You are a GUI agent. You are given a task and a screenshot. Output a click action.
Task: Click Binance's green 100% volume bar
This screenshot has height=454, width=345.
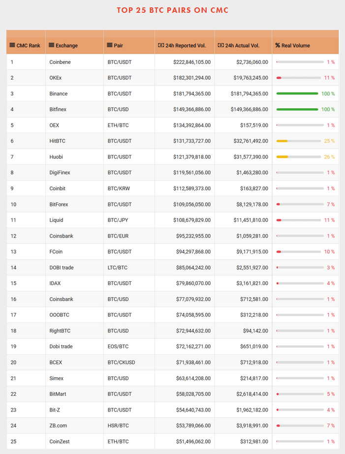pyautogui.click(x=297, y=93)
